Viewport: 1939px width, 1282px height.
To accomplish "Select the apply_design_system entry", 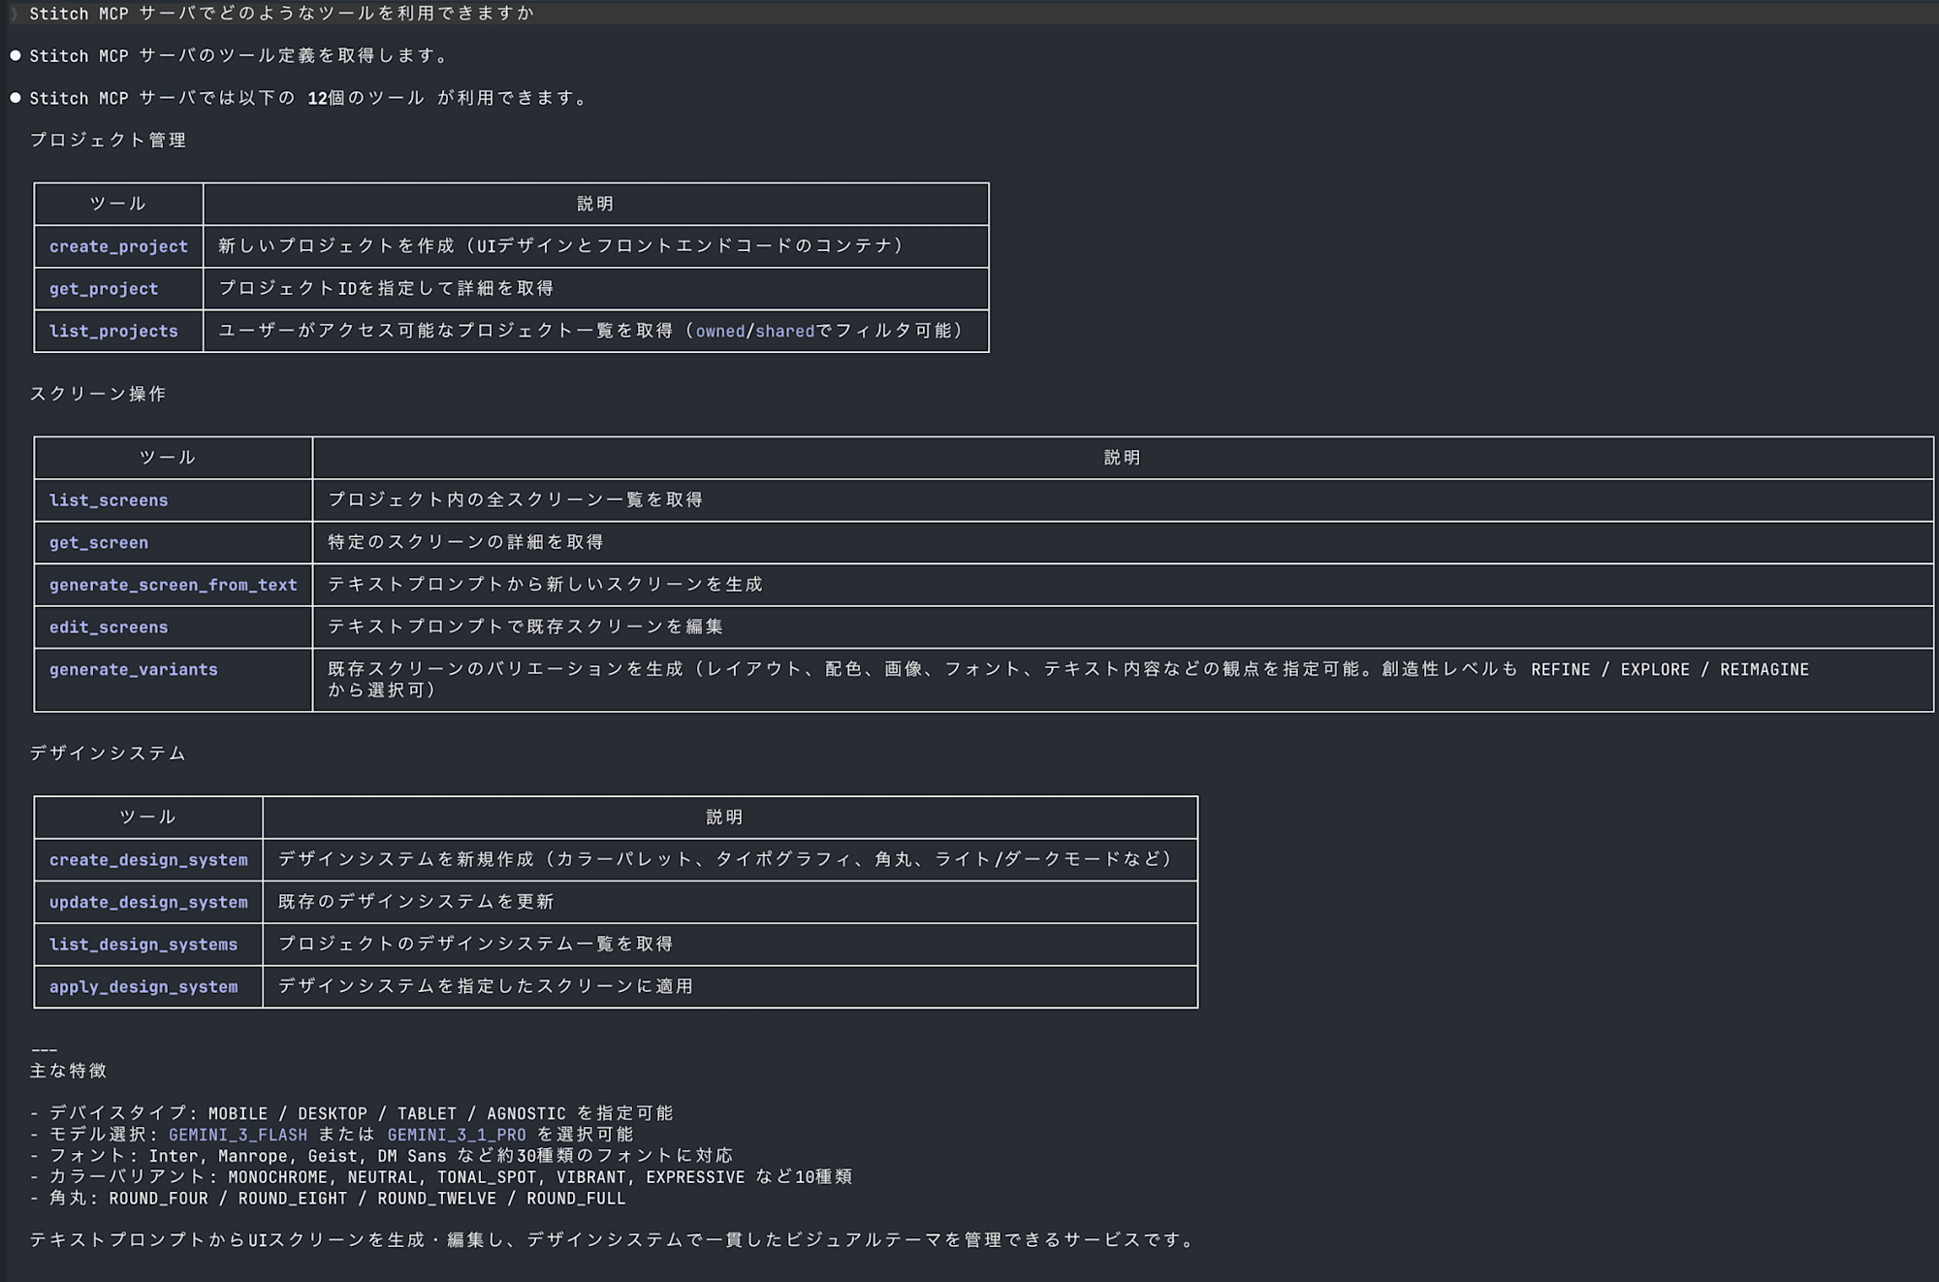I will click(x=143, y=986).
